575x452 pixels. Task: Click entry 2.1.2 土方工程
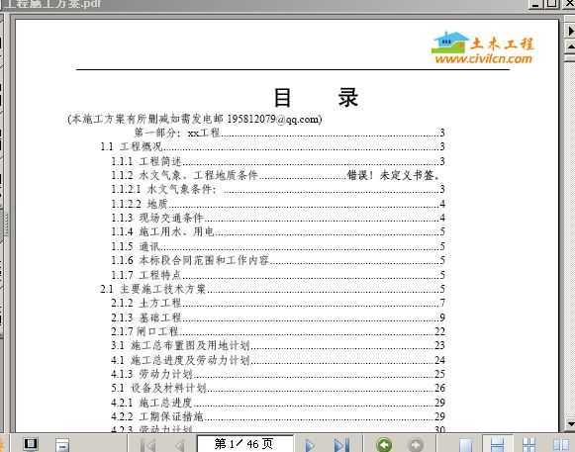278,303
